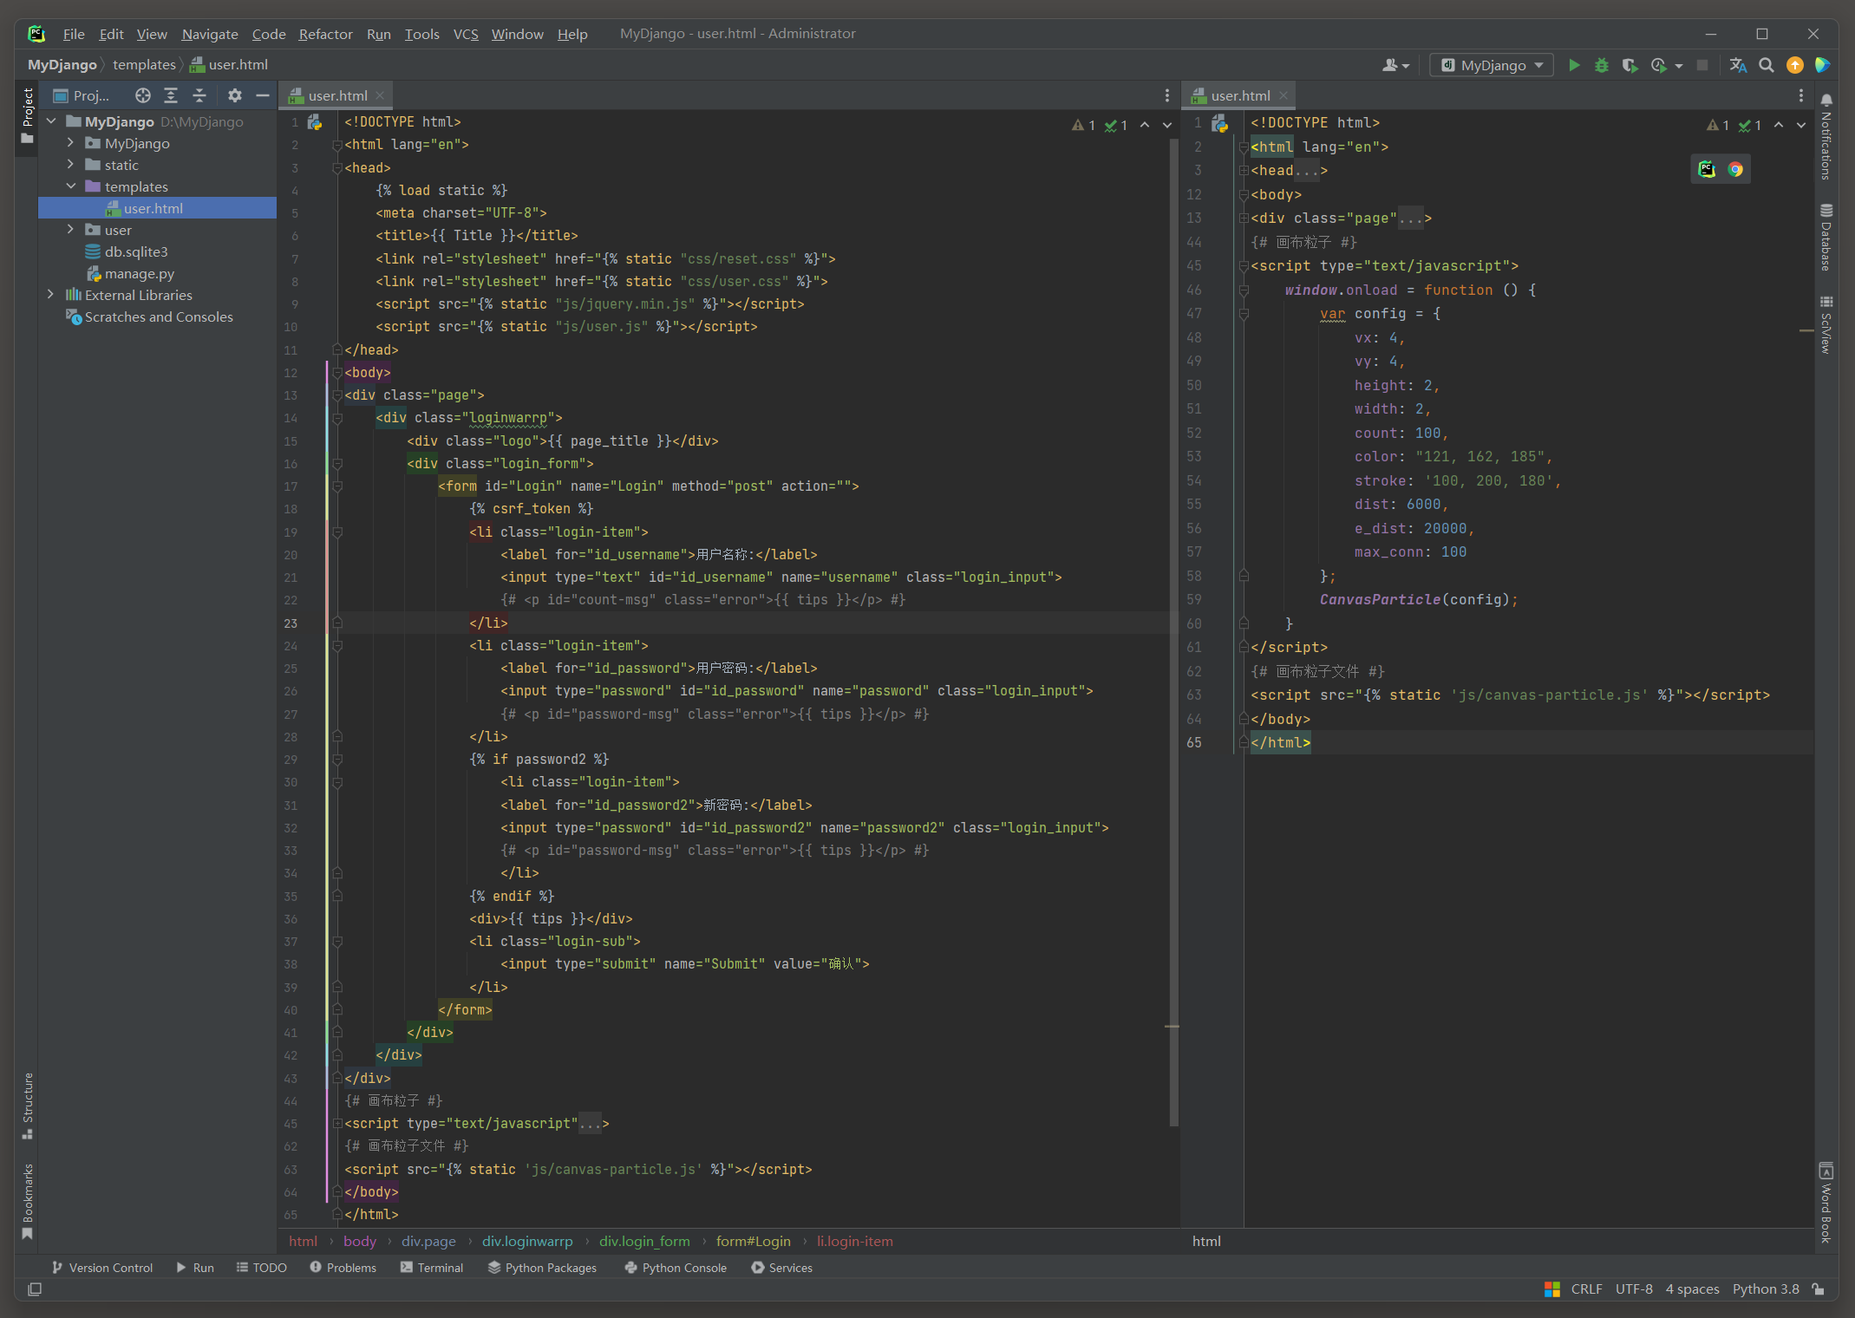Open the Project view selector dropdown
This screenshot has height=1318, width=1855.
pyautogui.click(x=82, y=95)
